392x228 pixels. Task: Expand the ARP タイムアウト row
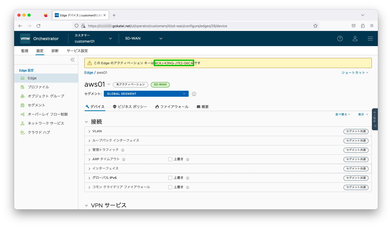[x=89, y=159]
